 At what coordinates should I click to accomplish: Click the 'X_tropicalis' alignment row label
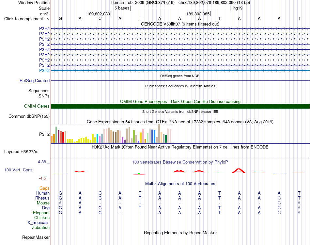click(x=39, y=223)
